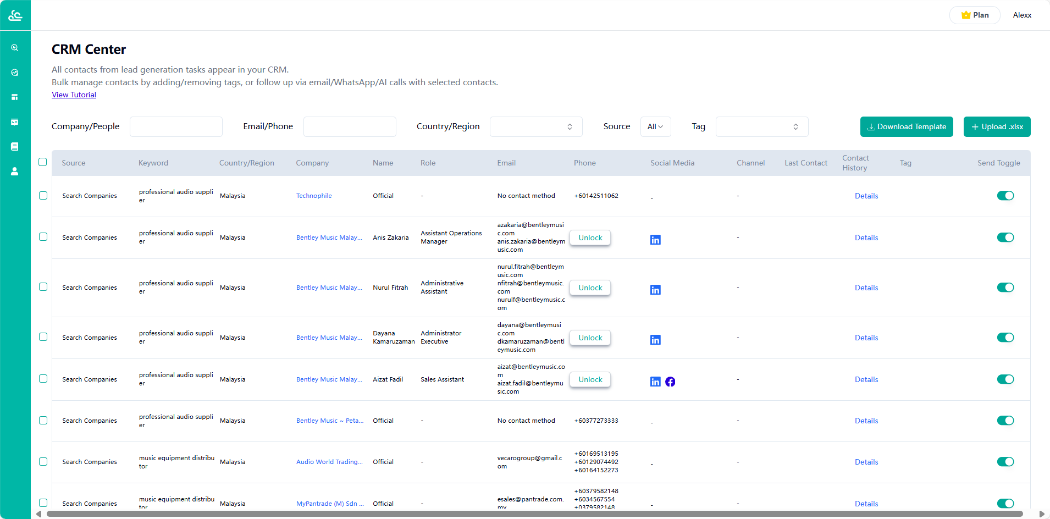Click the user profile icon in sidebar
The image size is (1050, 519).
point(15,172)
